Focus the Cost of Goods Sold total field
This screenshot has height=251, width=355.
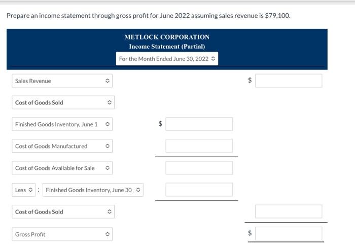click(x=288, y=211)
